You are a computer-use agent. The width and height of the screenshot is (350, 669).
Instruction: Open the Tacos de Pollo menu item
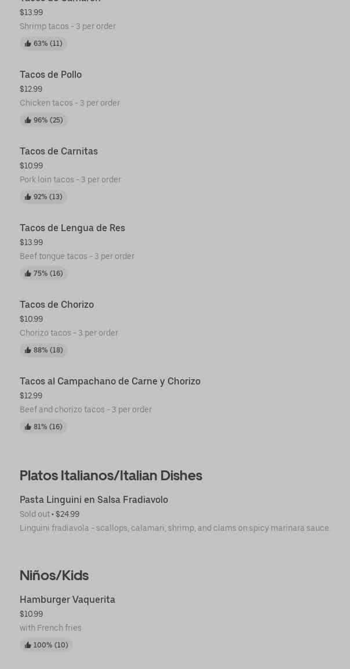click(x=50, y=74)
